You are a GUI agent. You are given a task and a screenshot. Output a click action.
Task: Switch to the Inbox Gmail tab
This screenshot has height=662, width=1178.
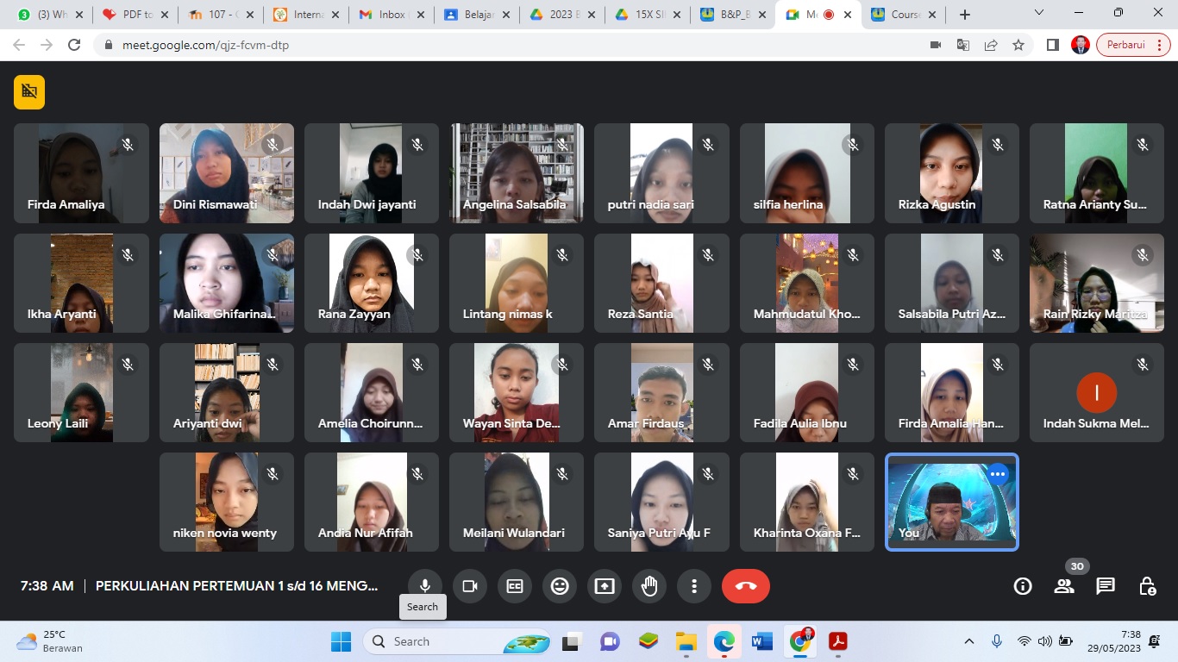click(385, 15)
